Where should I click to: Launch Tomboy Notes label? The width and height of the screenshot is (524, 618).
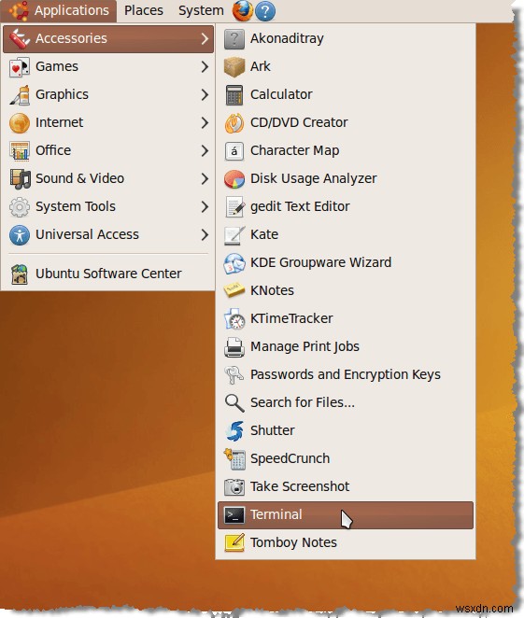(x=293, y=542)
